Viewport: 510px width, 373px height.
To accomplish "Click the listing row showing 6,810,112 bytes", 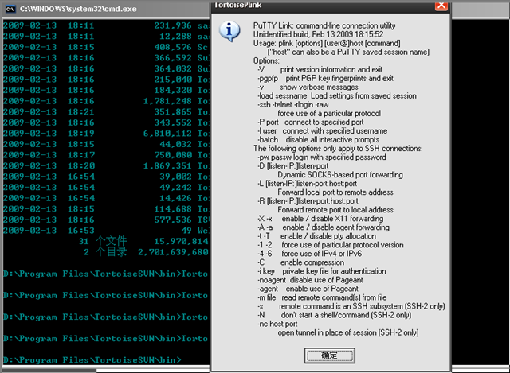I will (x=106, y=134).
